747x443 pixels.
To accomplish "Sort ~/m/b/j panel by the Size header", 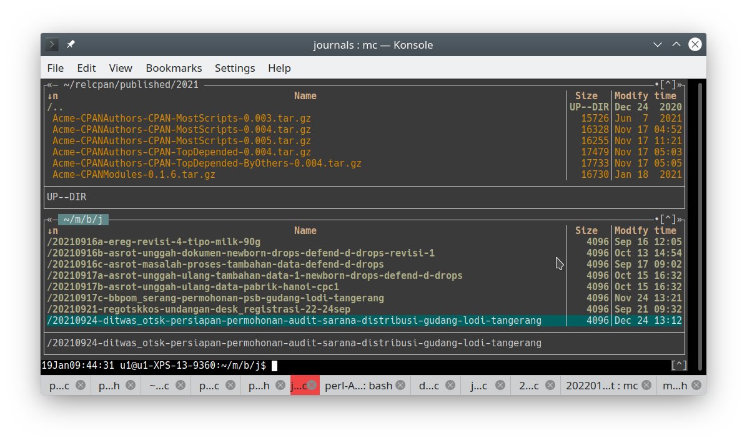I will point(586,231).
